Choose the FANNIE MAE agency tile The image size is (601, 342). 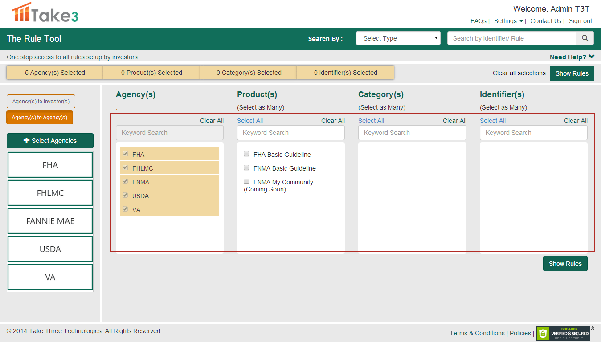click(50, 221)
